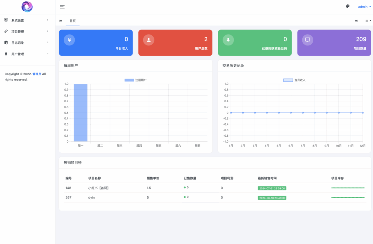This screenshot has width=373, height=244.
Task: Click the download arrow icon on green card
Action: pos(228,40)
